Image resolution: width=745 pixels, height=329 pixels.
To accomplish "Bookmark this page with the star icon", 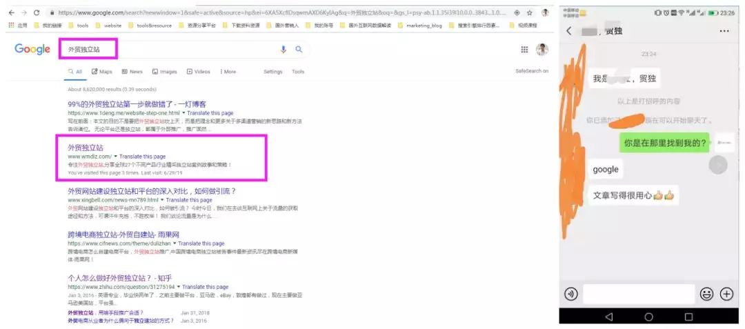I will pyautogui.click(x=529, y=13).
